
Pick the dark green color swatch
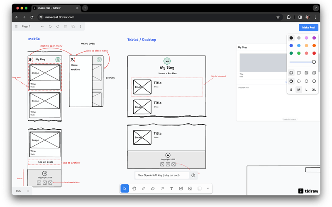point(291,53)
